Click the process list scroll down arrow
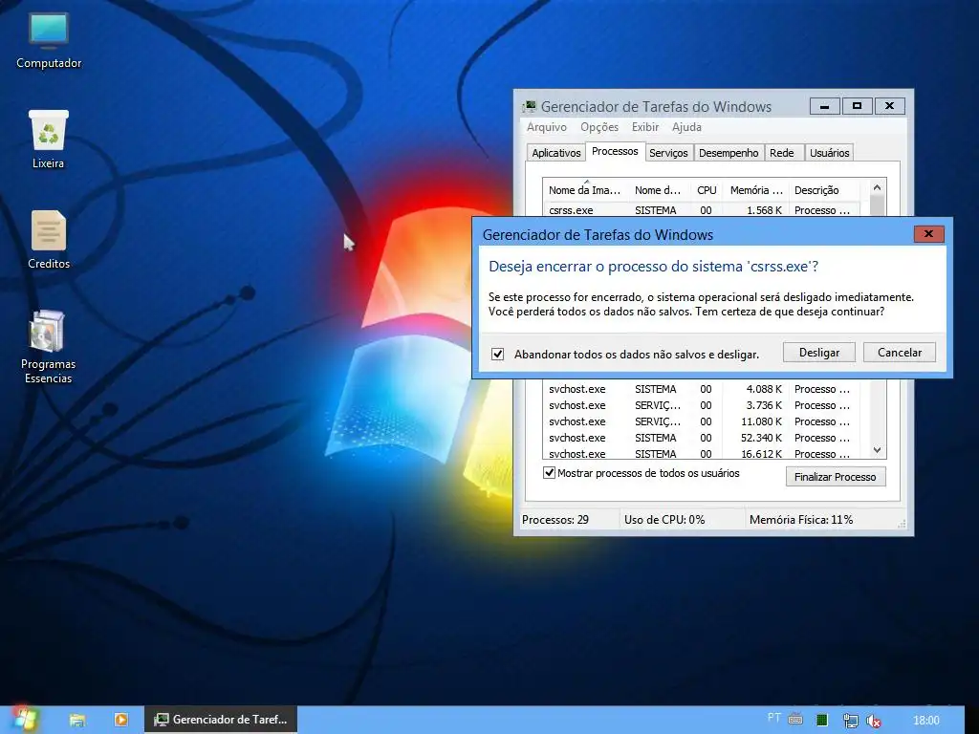Image resolution: width=979 pixels, height=734 pixels. 878,450
